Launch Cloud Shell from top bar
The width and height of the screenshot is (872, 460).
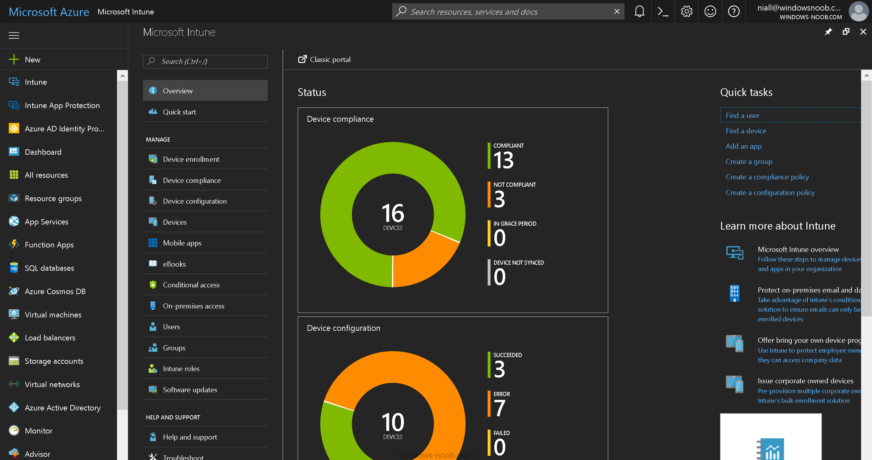point(663,12)
